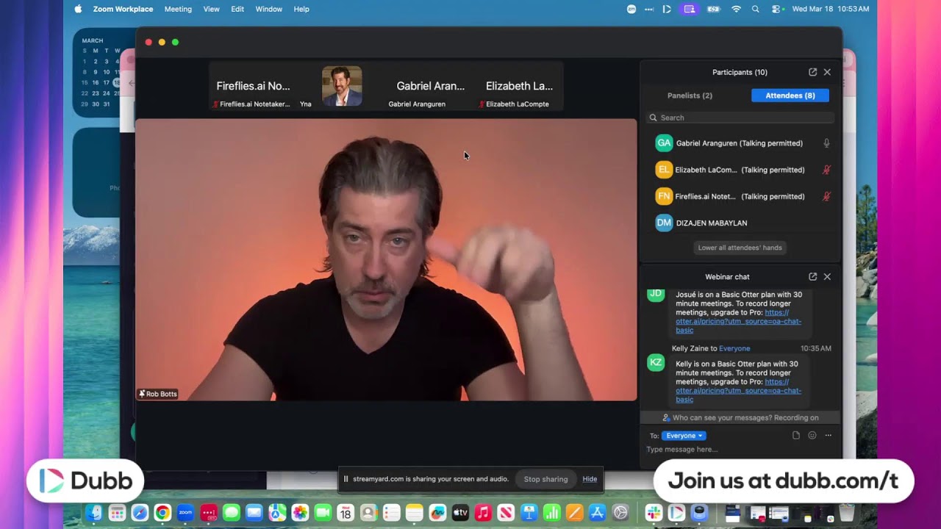Open Finder from the dock
941x529 pixels.
[94, 513]
